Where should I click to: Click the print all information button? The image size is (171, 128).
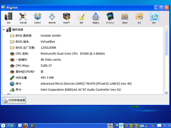click(14, 100)
